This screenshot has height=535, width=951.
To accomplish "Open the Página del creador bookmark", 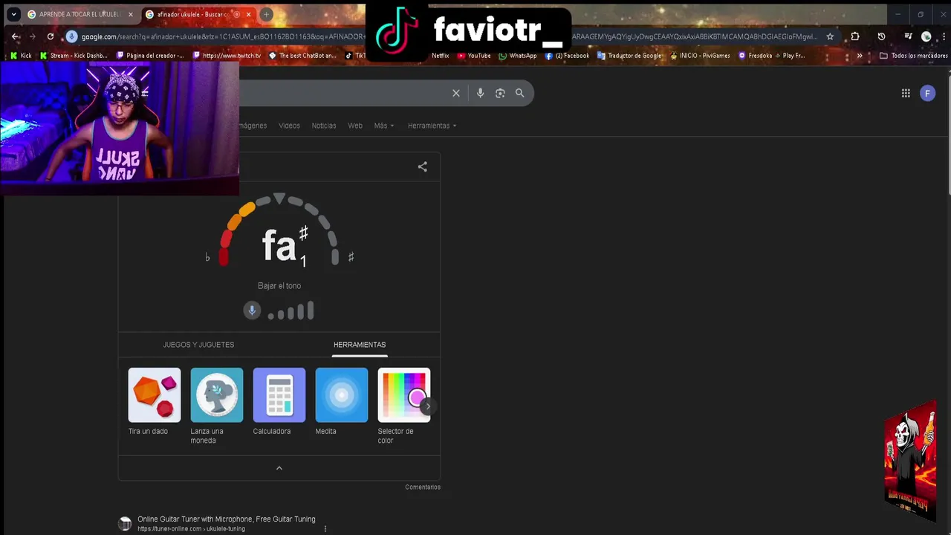I will [x=149, y=56].
